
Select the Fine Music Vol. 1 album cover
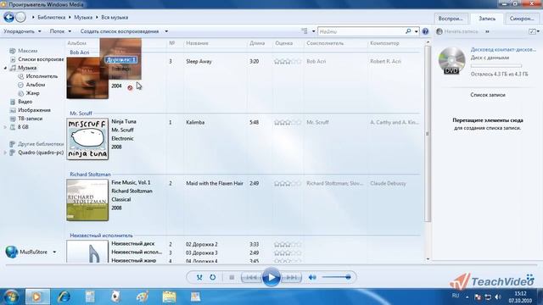point(87,200)
